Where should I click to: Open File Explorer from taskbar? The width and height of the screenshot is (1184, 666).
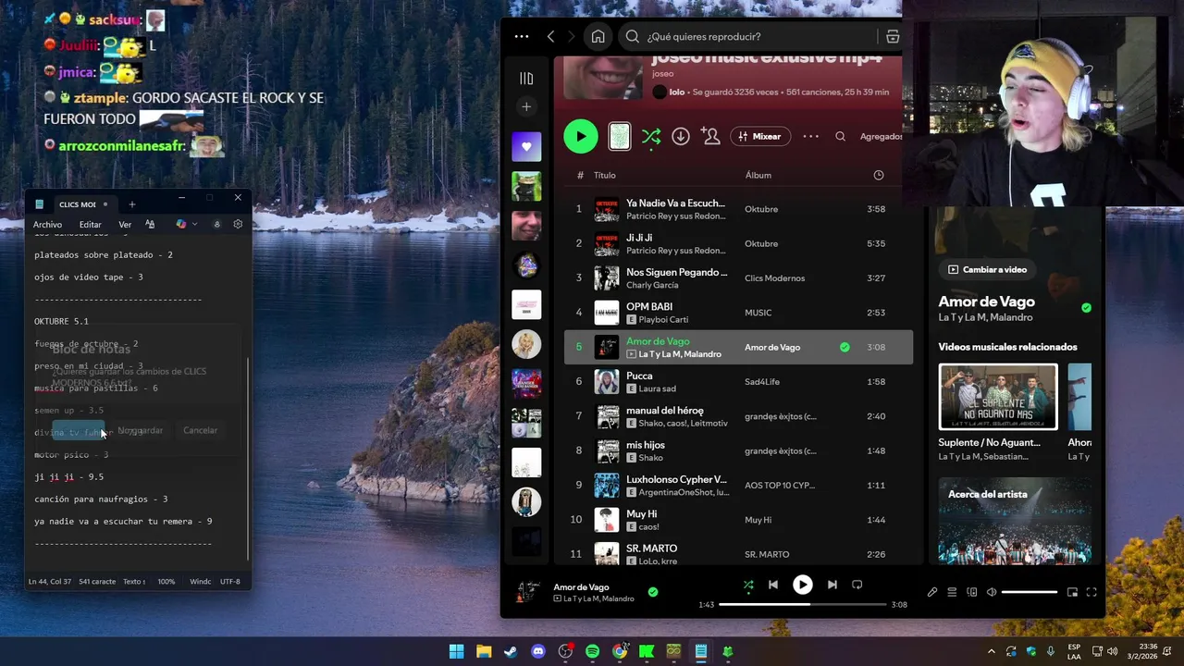484,651
